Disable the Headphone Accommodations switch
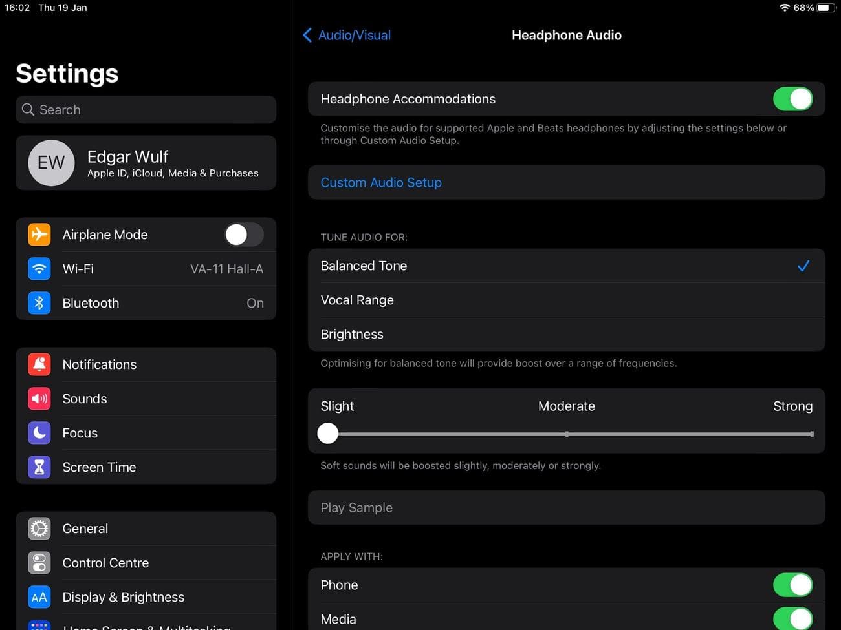Image resolution: width=841 pixels, height=630 pixels. 792,99
